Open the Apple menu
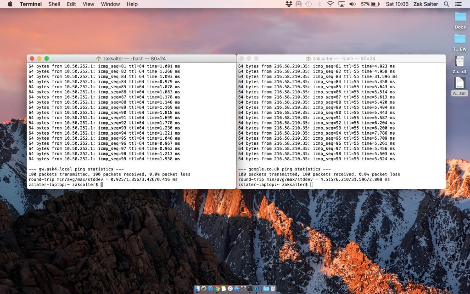470x294 pixels. (x=10, y=4)
